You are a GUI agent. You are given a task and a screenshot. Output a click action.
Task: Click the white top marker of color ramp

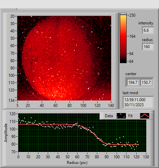[x=123, y=14]
